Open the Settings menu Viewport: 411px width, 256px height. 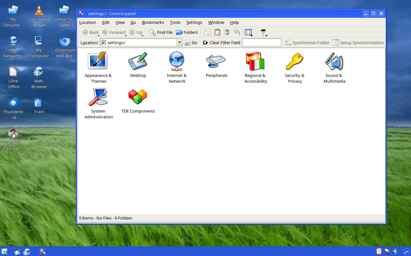pyautogui.click(x=194, y=22)
